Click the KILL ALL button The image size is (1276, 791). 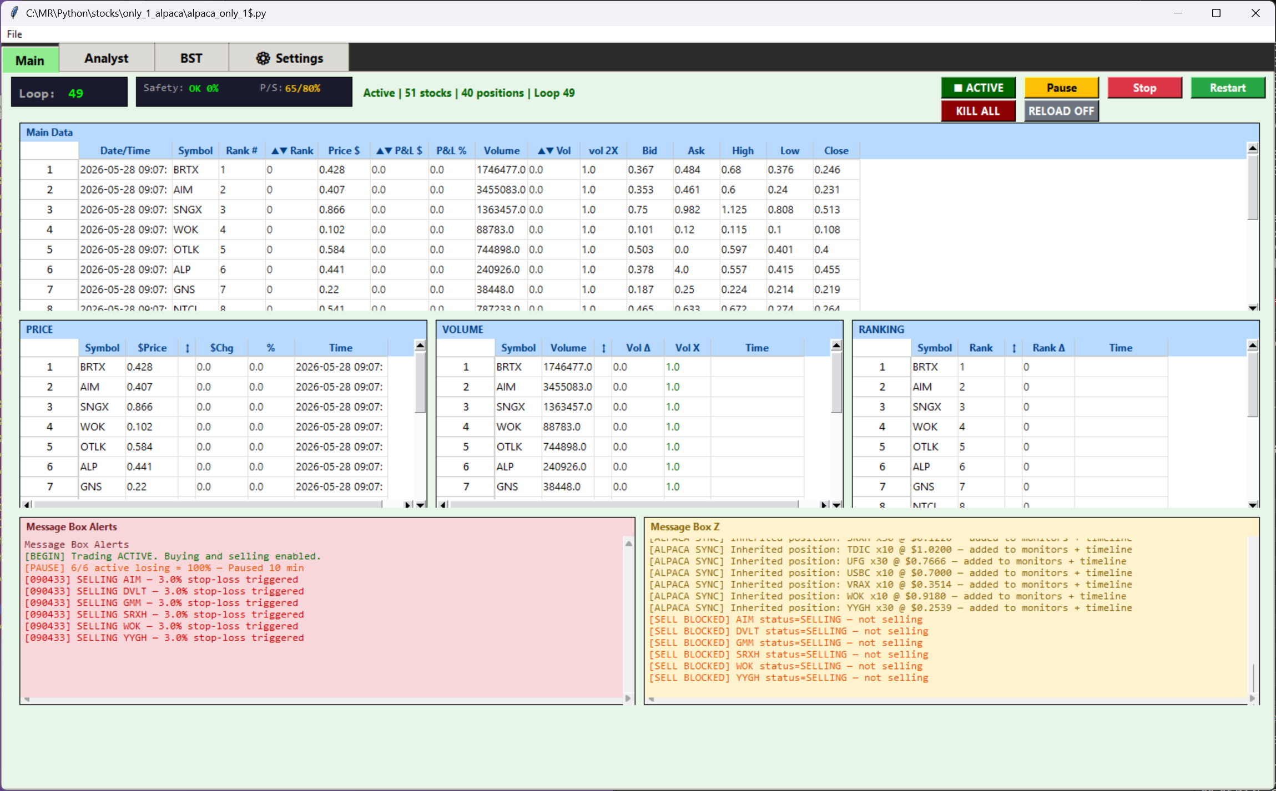tap(978, 111)
